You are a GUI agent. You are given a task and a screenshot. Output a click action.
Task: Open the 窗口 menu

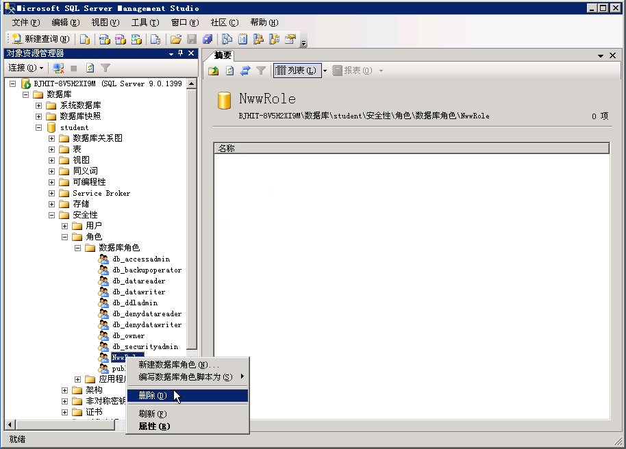[x=185, y=23]
